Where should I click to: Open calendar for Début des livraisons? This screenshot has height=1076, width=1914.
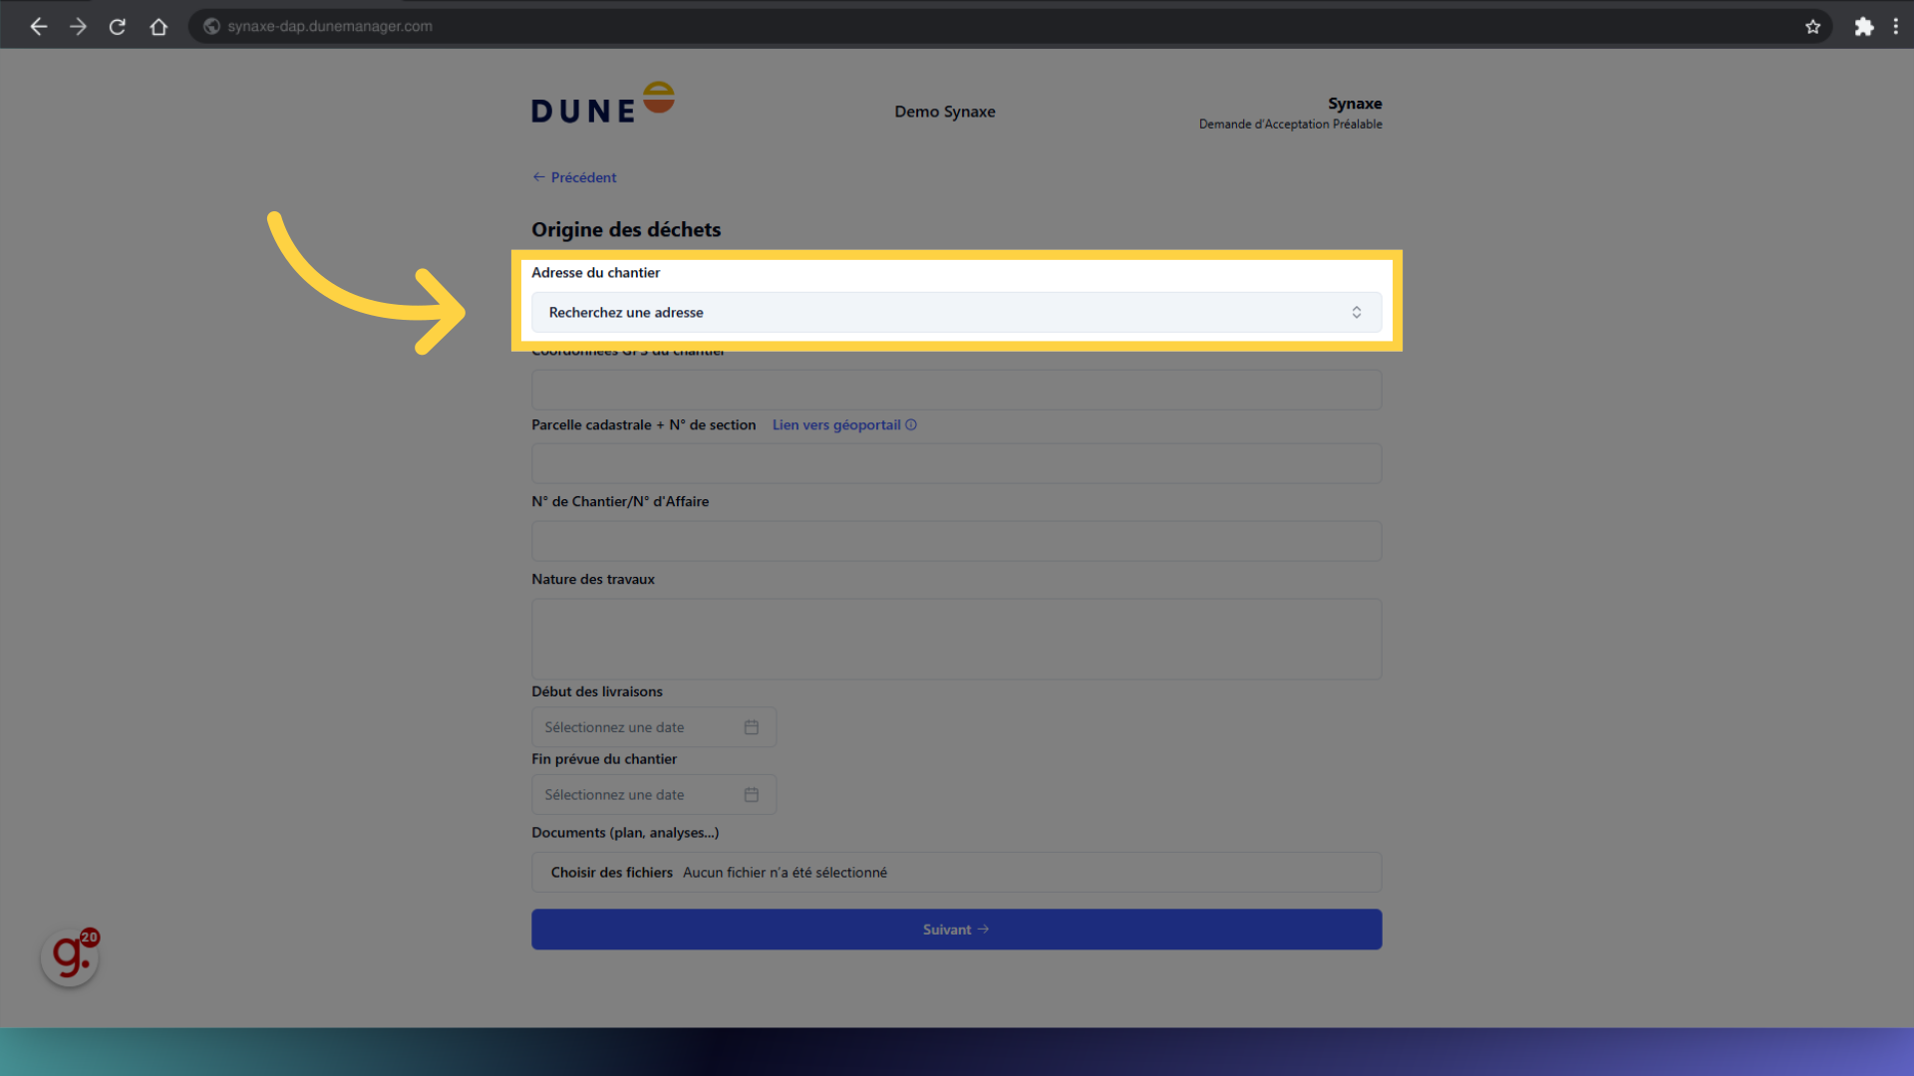click(751, 727)
